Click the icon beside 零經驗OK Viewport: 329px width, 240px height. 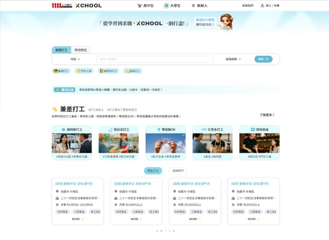tap(159, 130)
